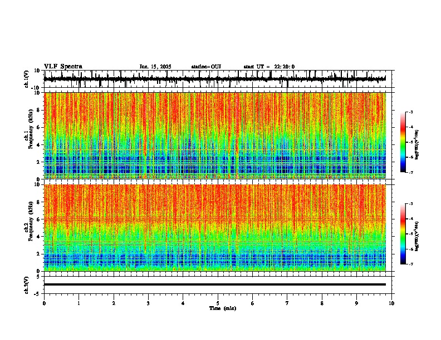The height and width of the screenshot is (340, 441).
Task: Click time axis tick label 0
Action: coord(44,303)
